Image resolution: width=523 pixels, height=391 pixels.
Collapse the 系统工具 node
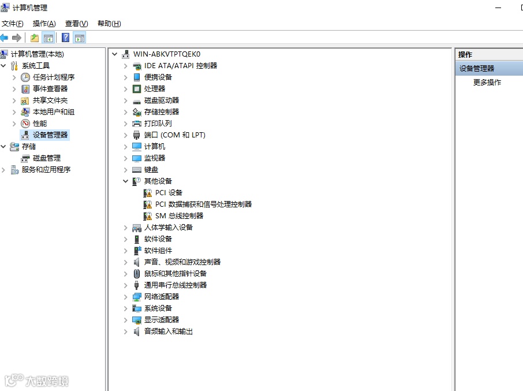(3, 66)
